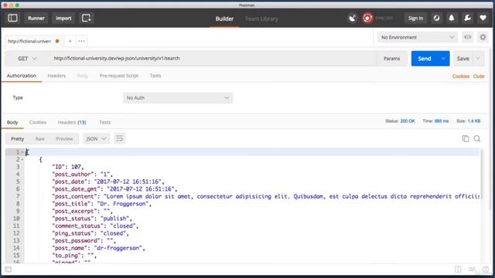Click the "comment_status": "closed" line
The image size is (495, 278).
[x=95, y=226]
